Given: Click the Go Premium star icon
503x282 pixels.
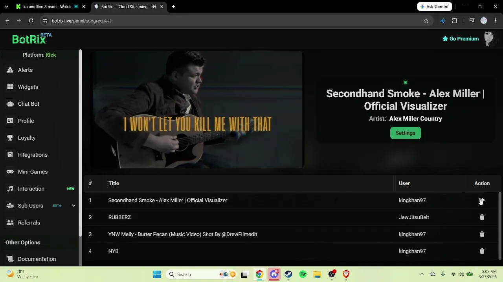Looking at the screenshot, I should [445, 39].
